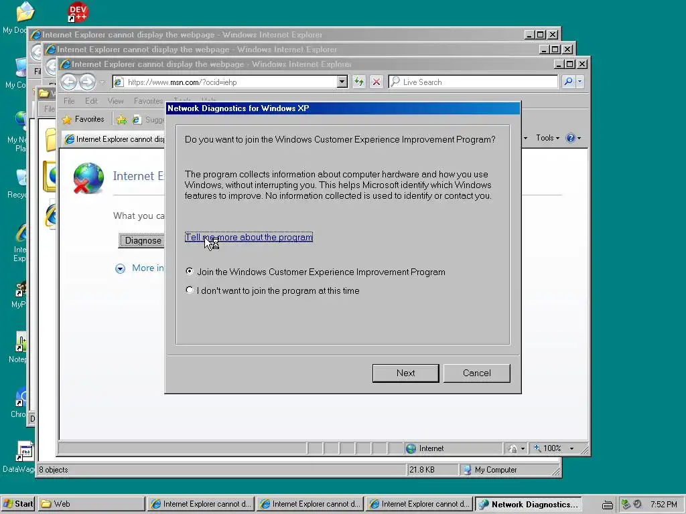
Task: Open the View menu in IE
Action: (115, 101)
